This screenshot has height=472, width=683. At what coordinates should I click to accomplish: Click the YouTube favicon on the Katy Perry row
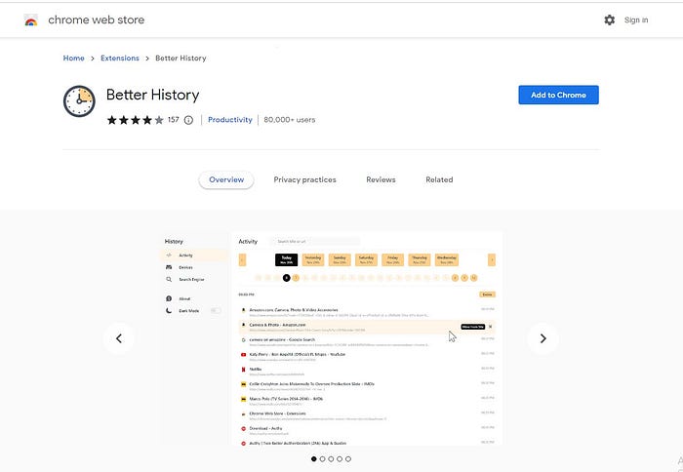click(x=244, y=355)
